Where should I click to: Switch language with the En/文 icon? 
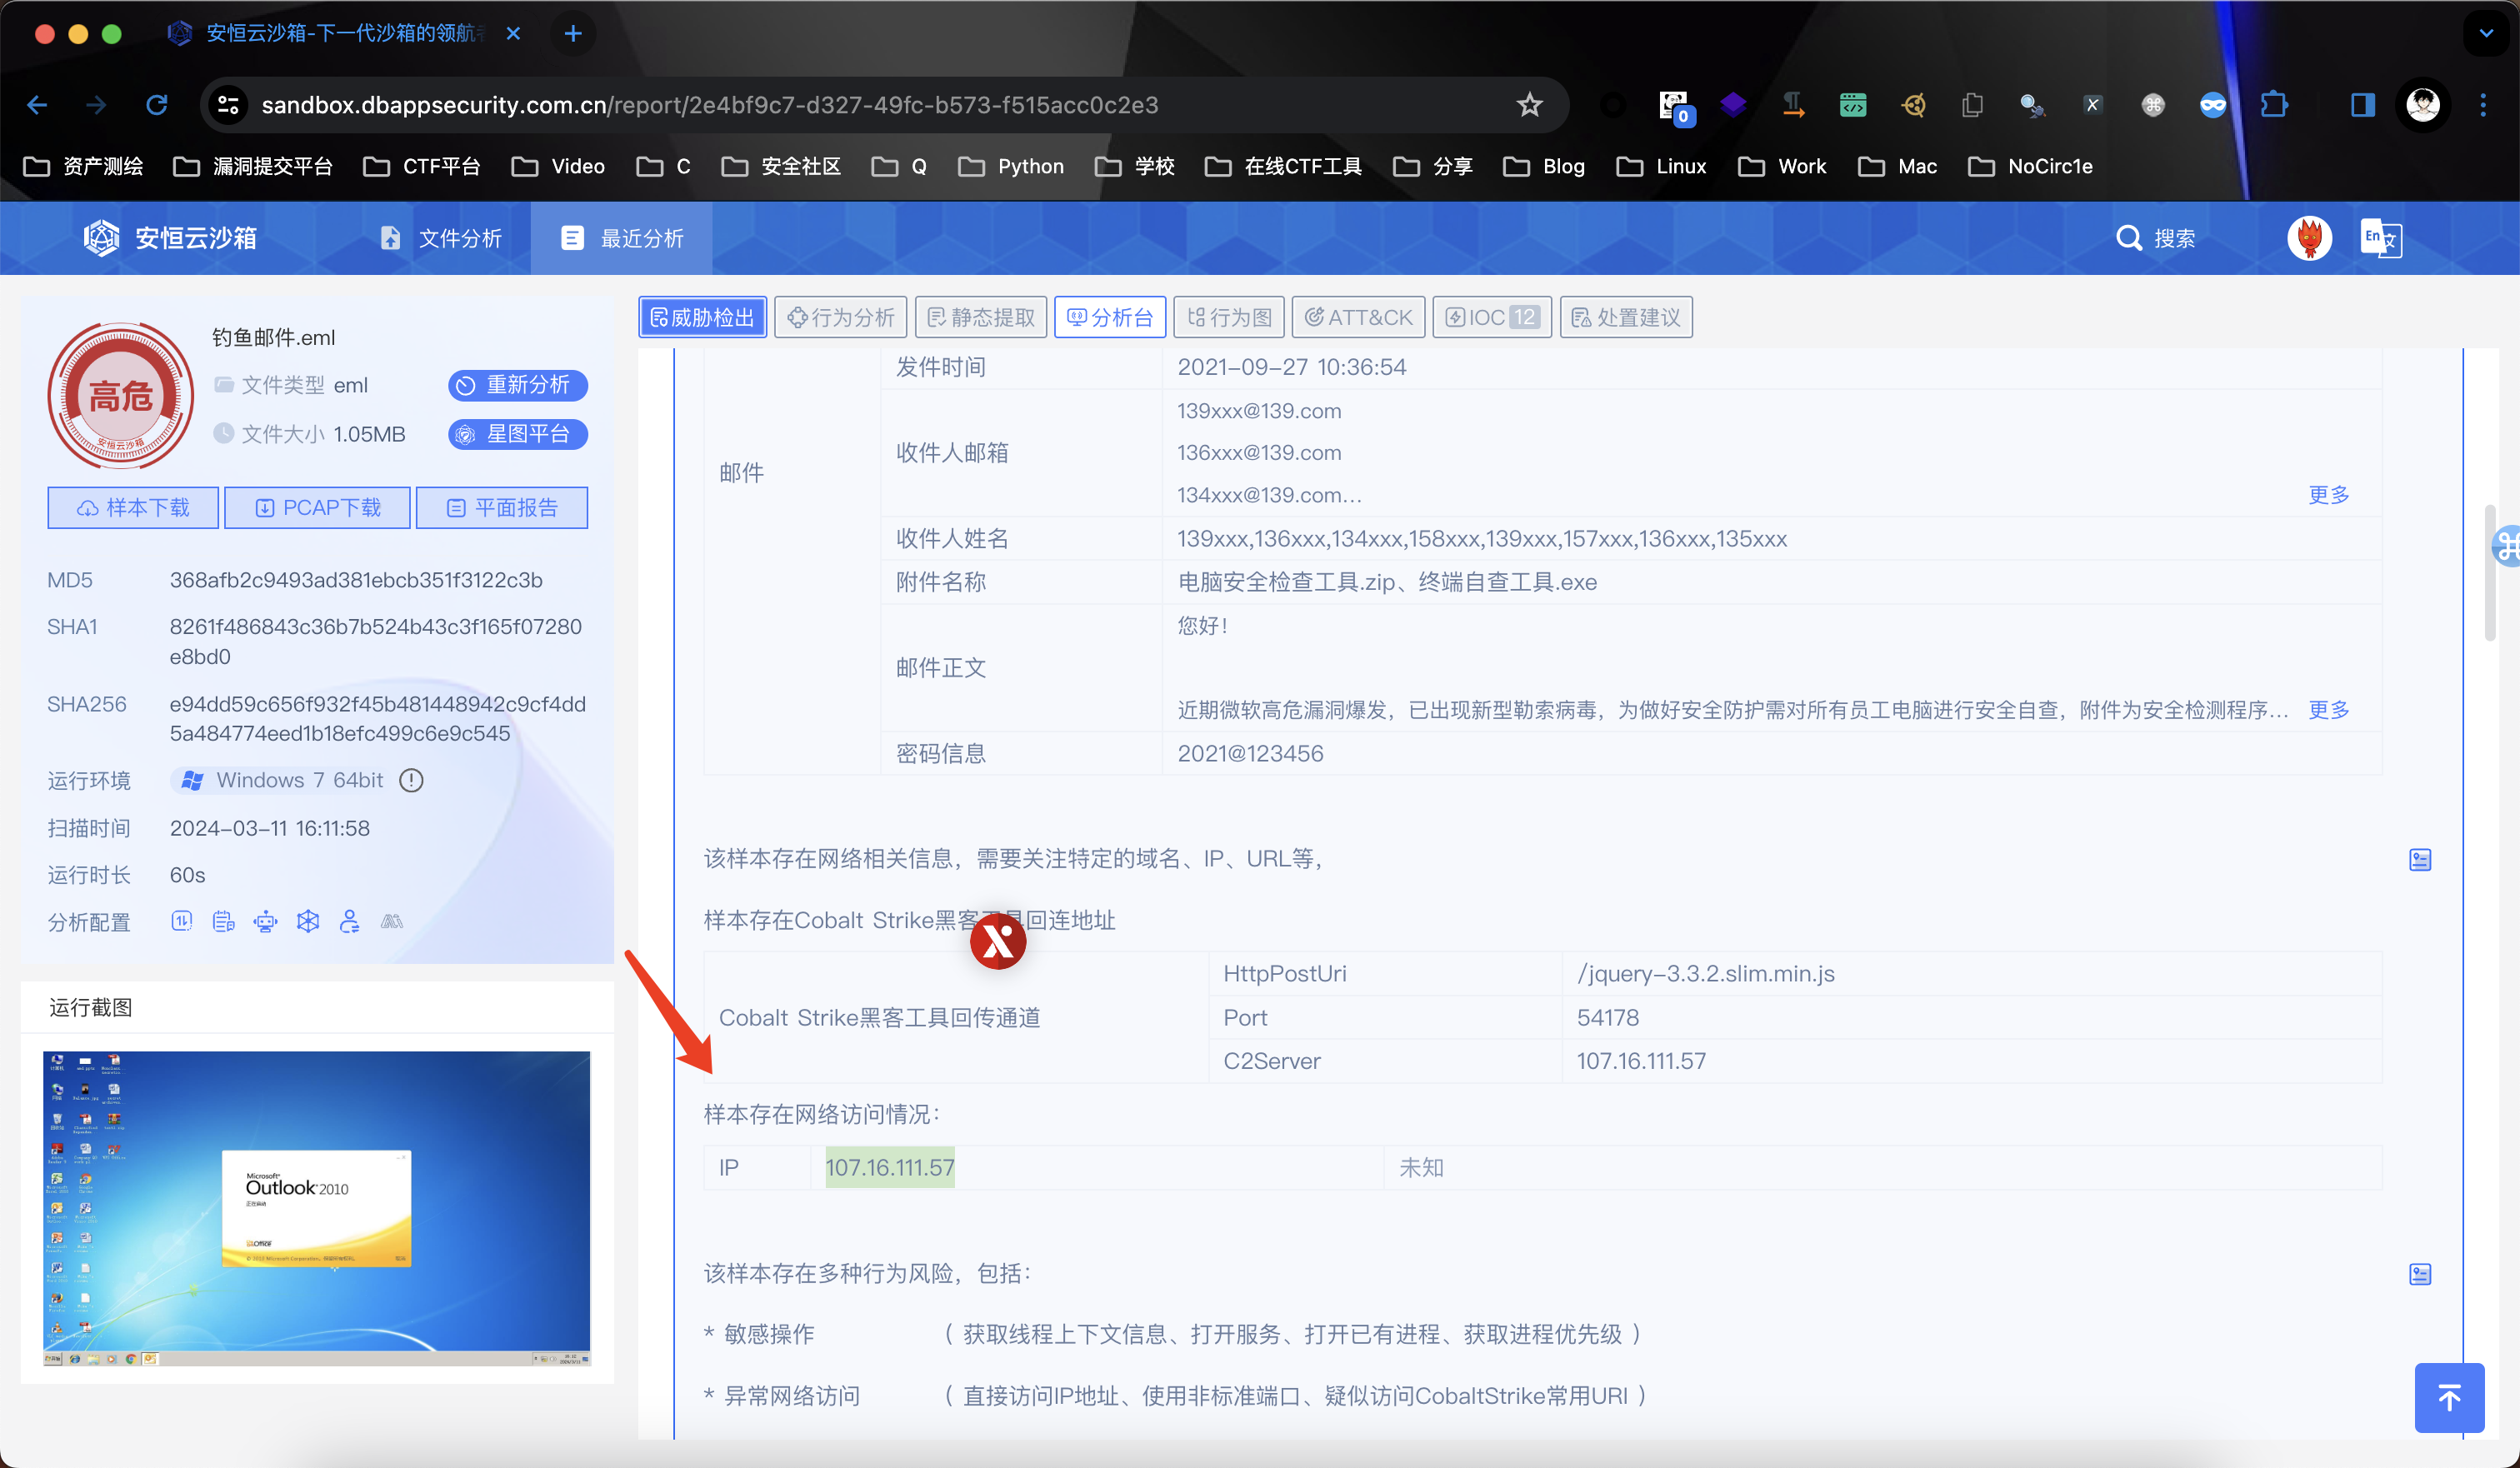coord(2381,238)
